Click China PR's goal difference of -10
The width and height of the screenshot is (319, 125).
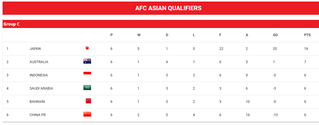tap(275, 115)
